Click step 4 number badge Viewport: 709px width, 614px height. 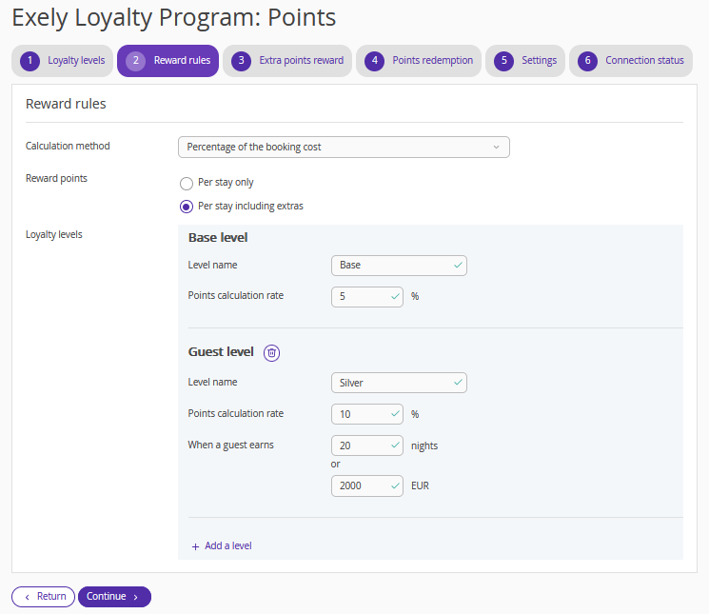pos(374,61)
